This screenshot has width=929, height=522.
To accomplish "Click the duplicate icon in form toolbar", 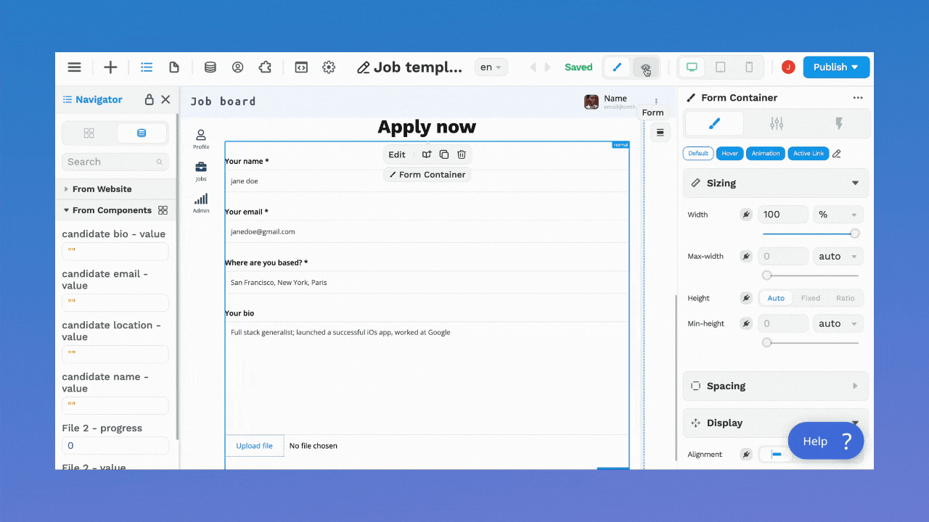I will point(444,154).
